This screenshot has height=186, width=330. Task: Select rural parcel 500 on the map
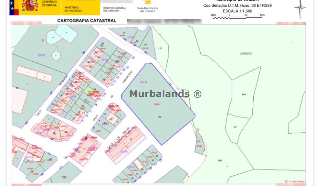[x=220, y=161]
